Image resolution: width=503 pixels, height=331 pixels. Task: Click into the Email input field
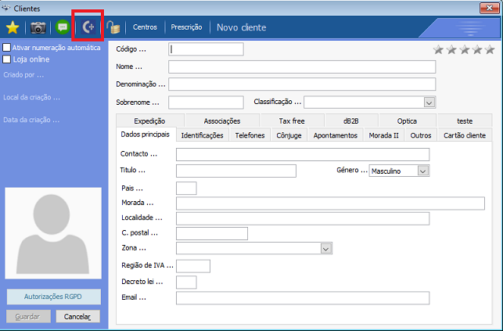click(302, 297)
